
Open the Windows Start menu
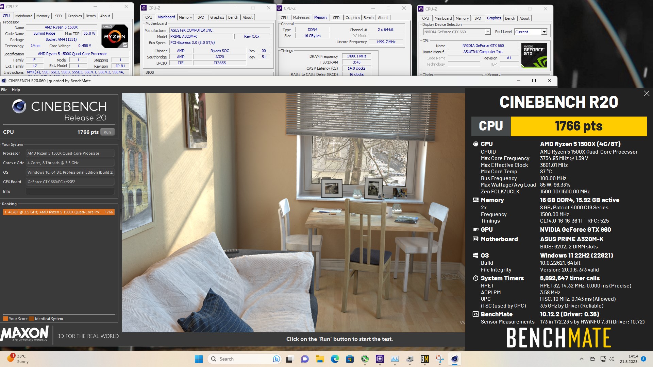tap(199, 359)
